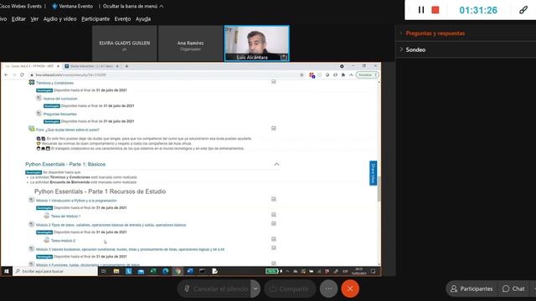Open Windows notification center icon

[373, 271]
